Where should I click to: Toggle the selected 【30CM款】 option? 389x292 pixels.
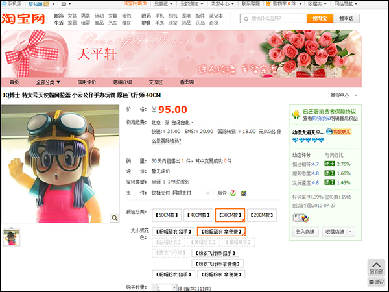tap(230, 215)
